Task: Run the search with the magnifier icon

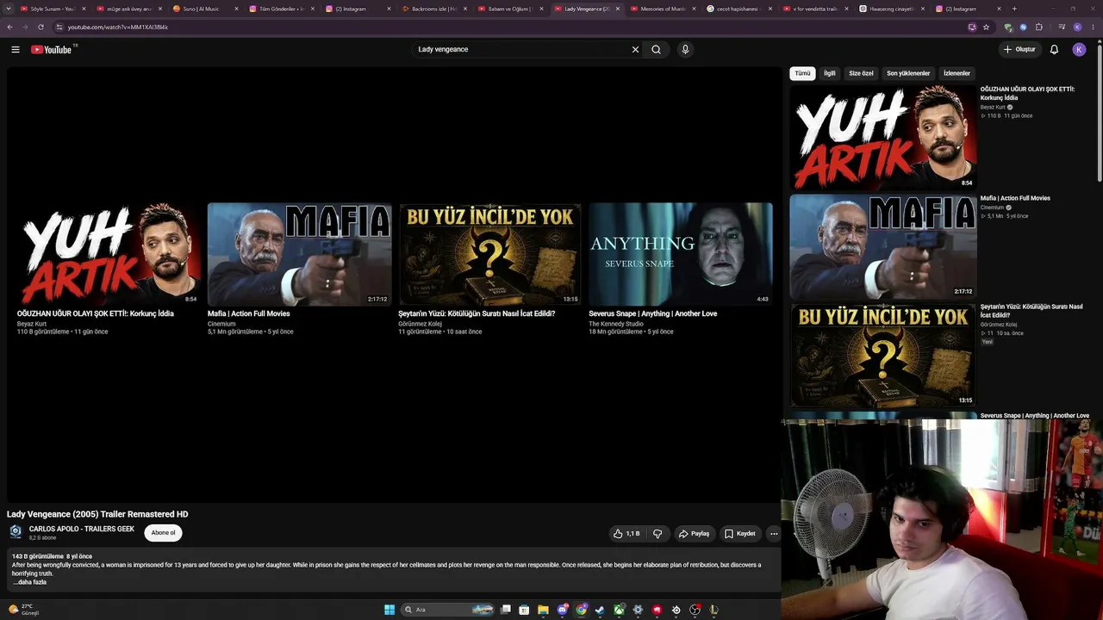Action: (656, 49)
